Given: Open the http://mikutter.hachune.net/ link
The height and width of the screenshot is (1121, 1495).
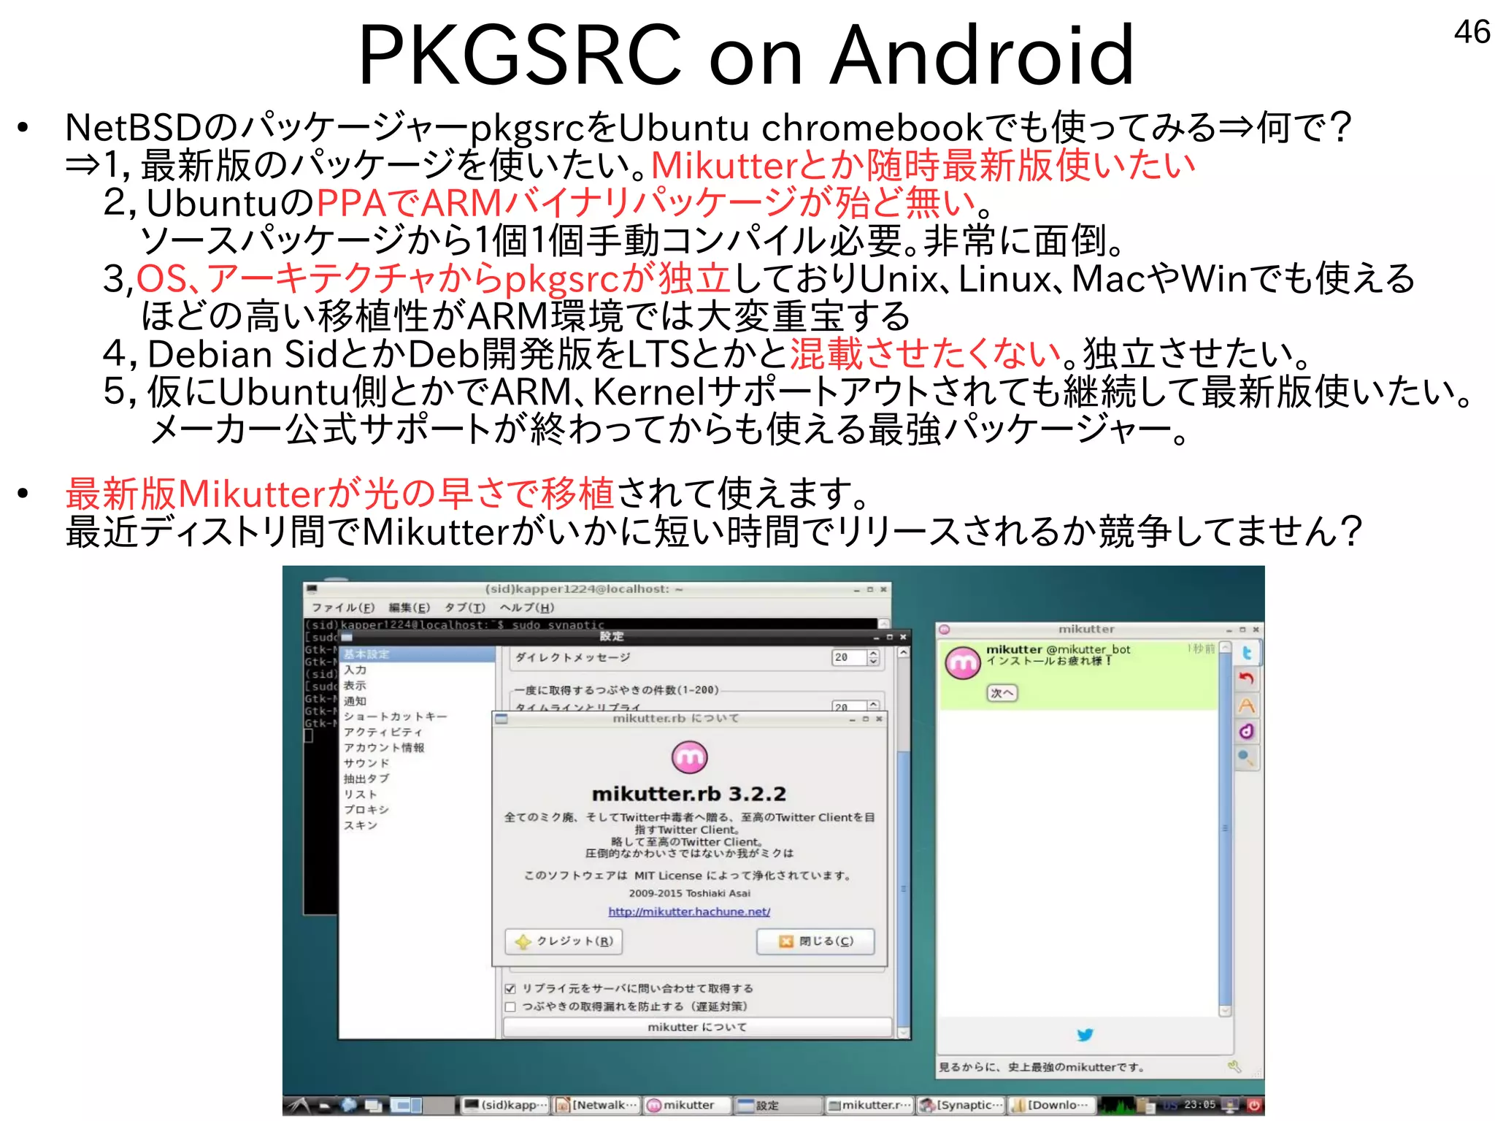Looking at the screenshot, I should (689, 911).
